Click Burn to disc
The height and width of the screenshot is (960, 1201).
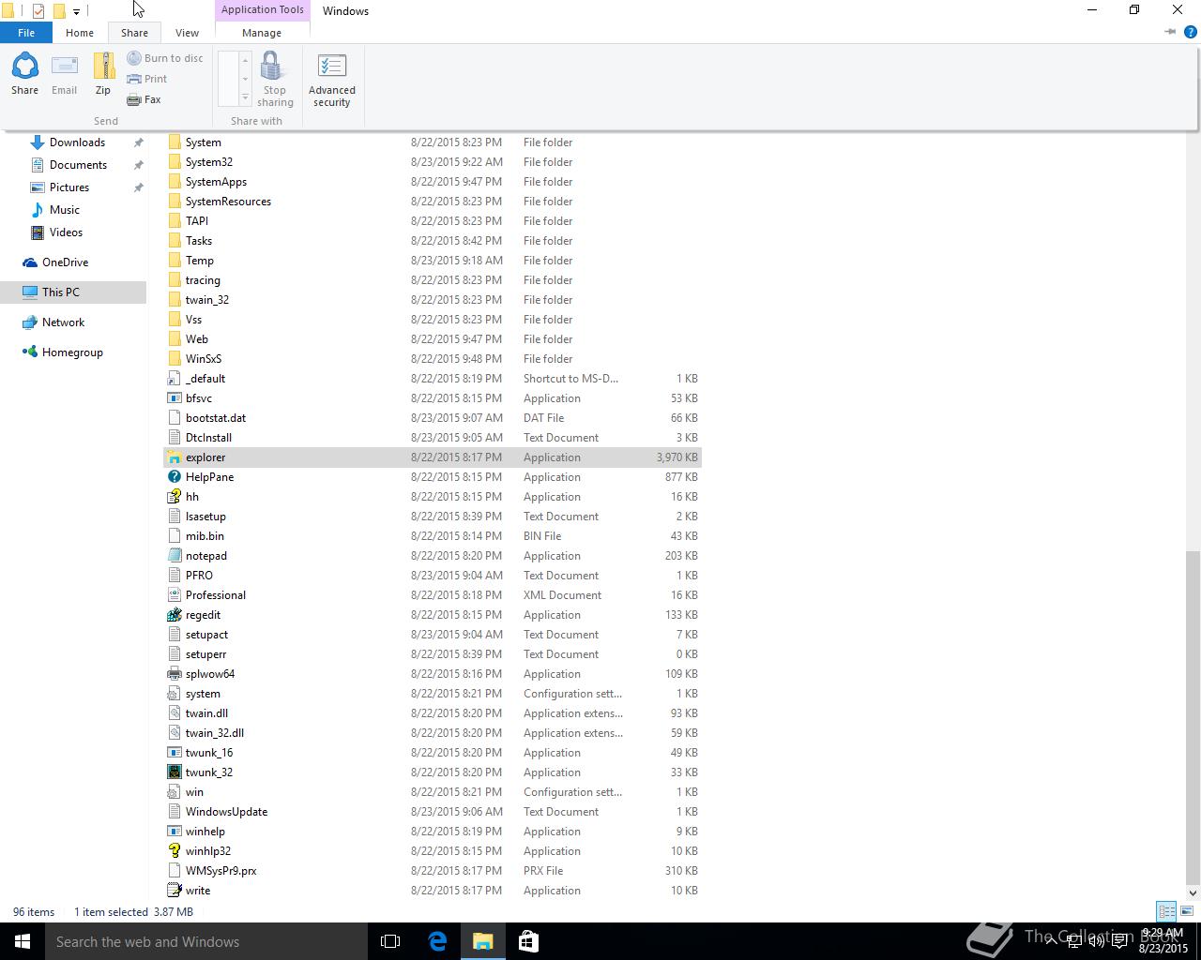point(165,58)
